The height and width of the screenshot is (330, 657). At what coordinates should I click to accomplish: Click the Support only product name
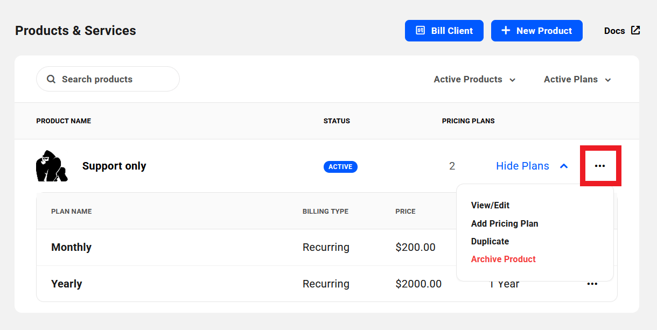coord(114,166)
